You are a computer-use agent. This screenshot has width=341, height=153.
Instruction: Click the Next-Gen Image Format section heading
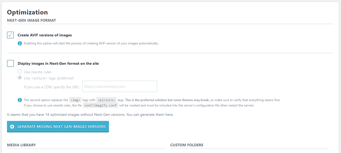pos(32,20)
